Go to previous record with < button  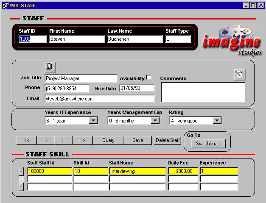pos(45,140)
